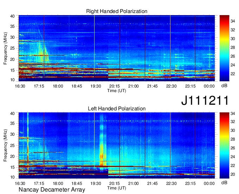Click the 30 MHz tick of Right Handed plot
The height and width of the screenshot is (194, 239).
13,37
